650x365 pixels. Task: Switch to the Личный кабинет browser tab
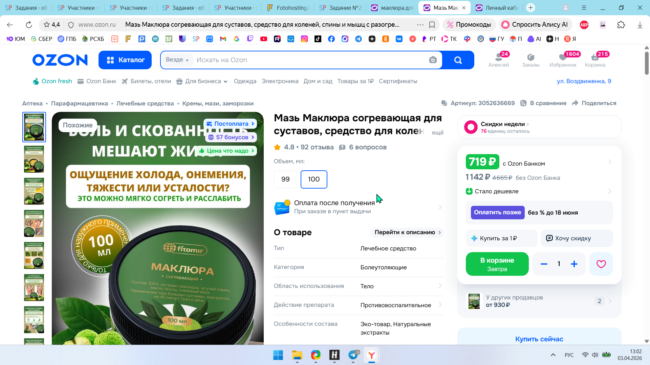tap(498, 8)
